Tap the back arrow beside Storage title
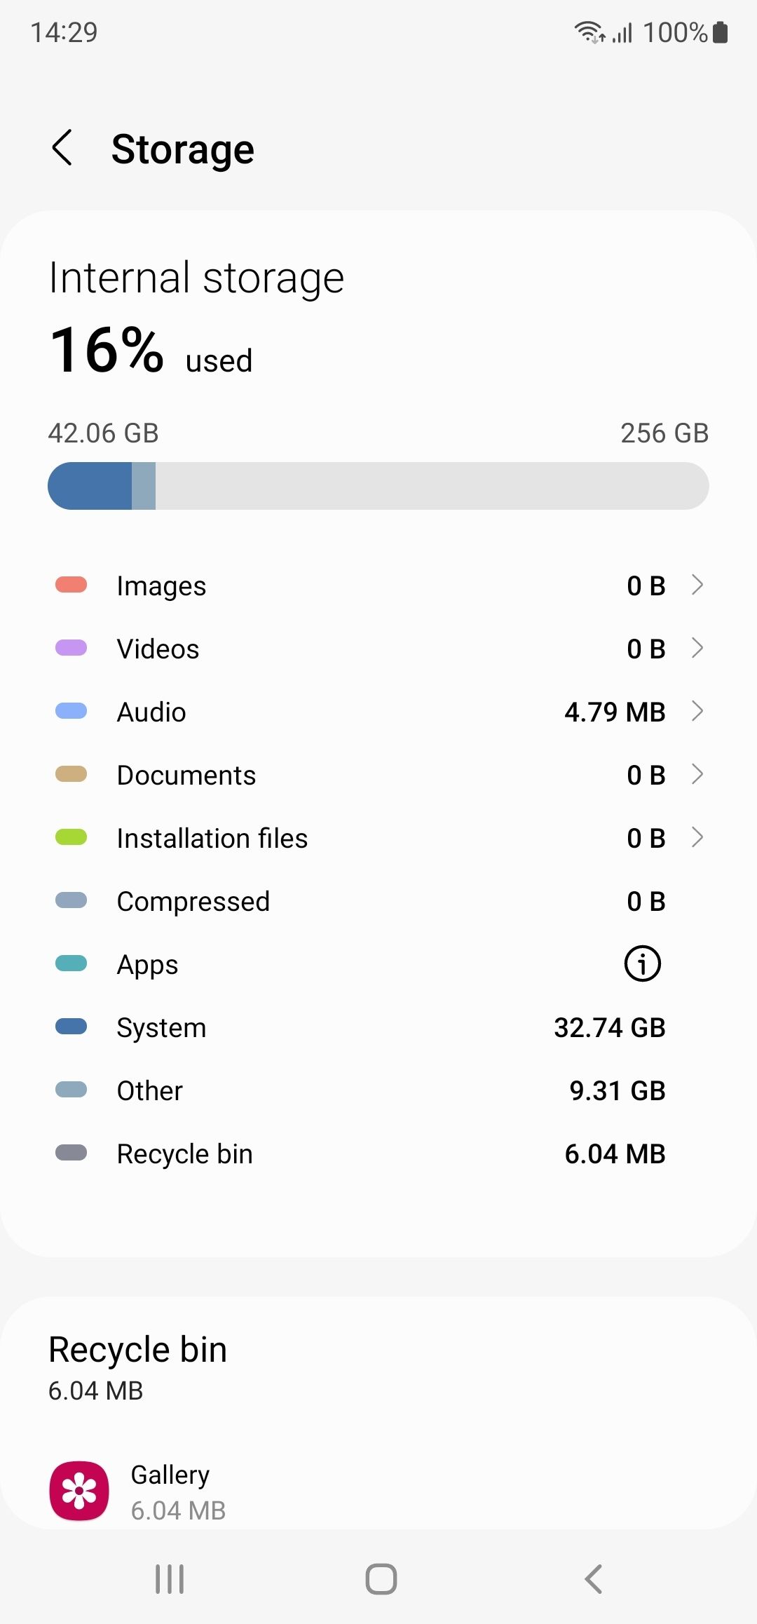Image resolution: width=757 pixels, height=1624 pixels. [x=62, y=148]
